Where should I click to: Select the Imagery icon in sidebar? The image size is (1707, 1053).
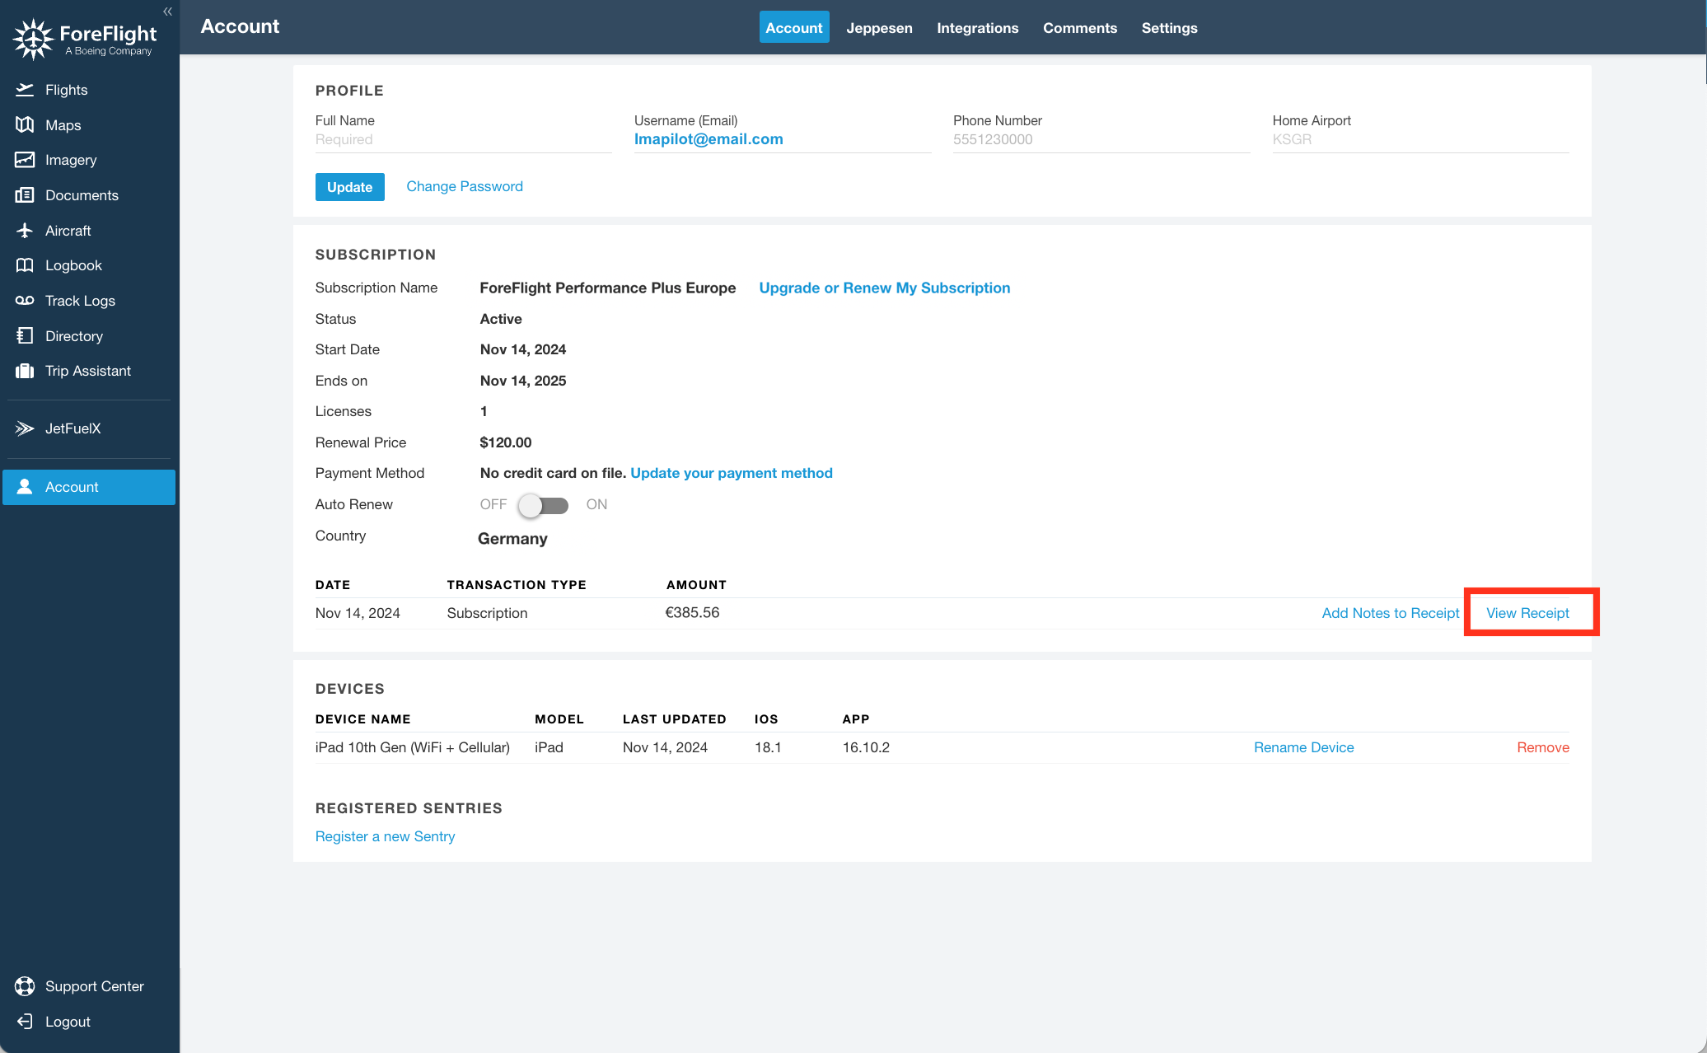[x=25, y=160]
